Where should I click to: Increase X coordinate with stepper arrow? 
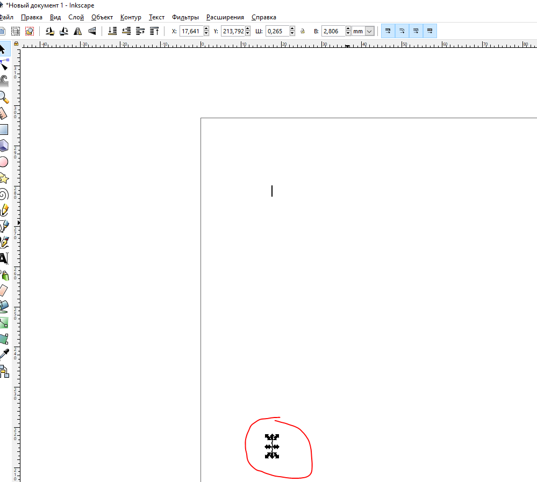206,29
